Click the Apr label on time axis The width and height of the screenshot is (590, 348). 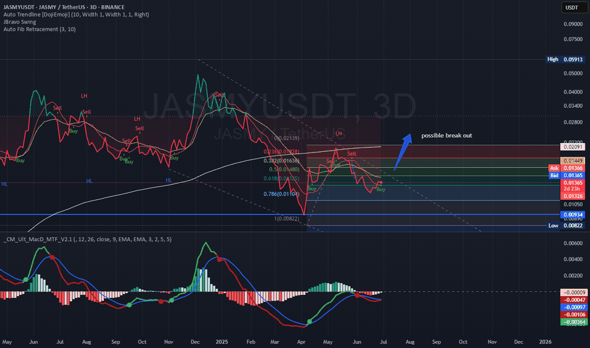coord(301,342)
